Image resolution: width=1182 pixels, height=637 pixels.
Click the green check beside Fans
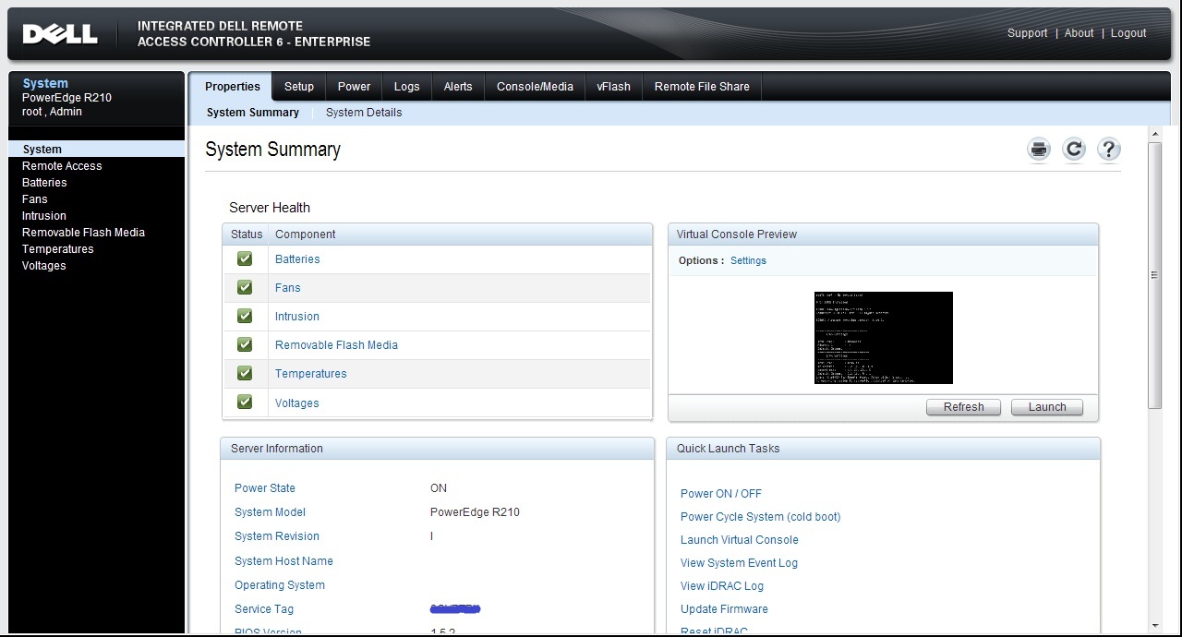[x=245, y=287]
